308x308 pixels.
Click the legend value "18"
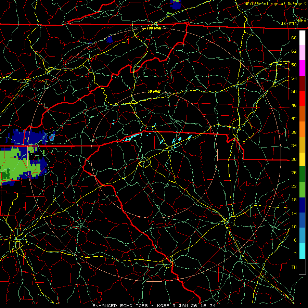(x=294, y=200)
